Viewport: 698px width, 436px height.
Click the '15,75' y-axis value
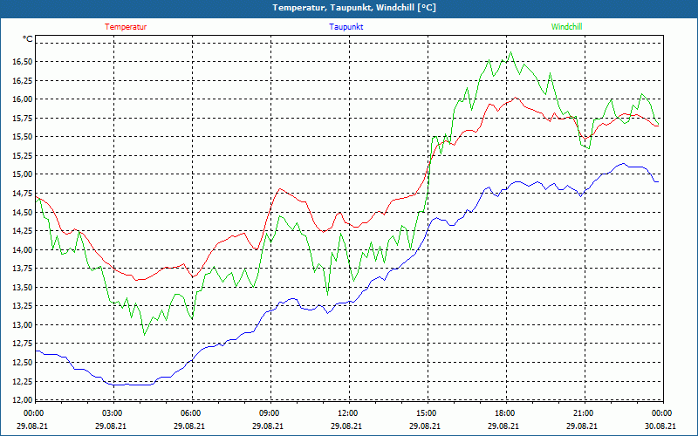point(23,118)
